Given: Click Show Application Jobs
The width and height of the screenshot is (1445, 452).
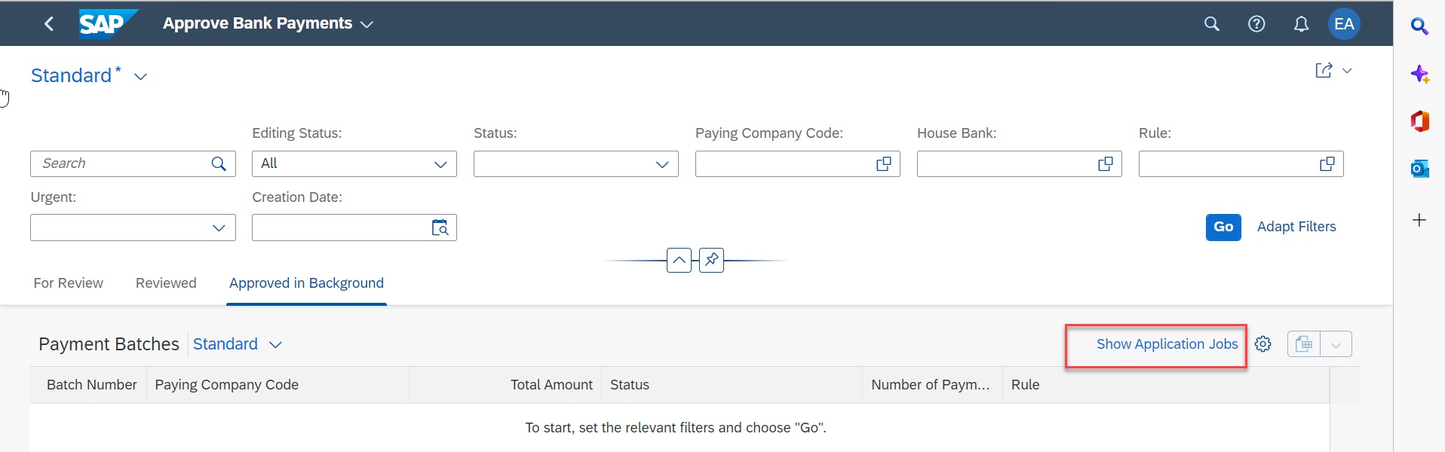Looking at the screenshot, I should pos(1167,344).
